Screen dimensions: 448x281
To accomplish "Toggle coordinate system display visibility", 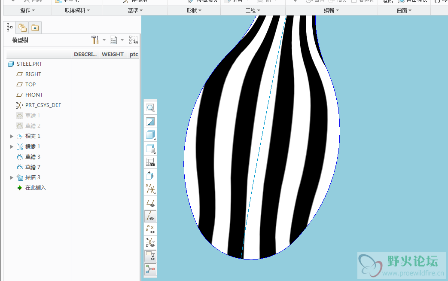I will pos(150,242).
